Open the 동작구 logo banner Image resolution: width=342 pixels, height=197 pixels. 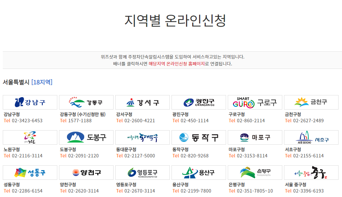tap(199, 137)
